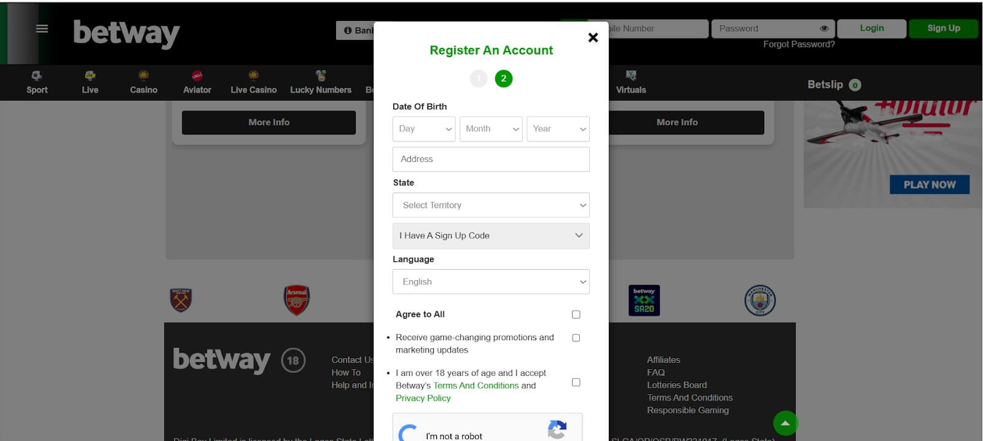Click the Manchester City club badge
The width and height of the screenshot is (983, 441).
pos(759,300)
